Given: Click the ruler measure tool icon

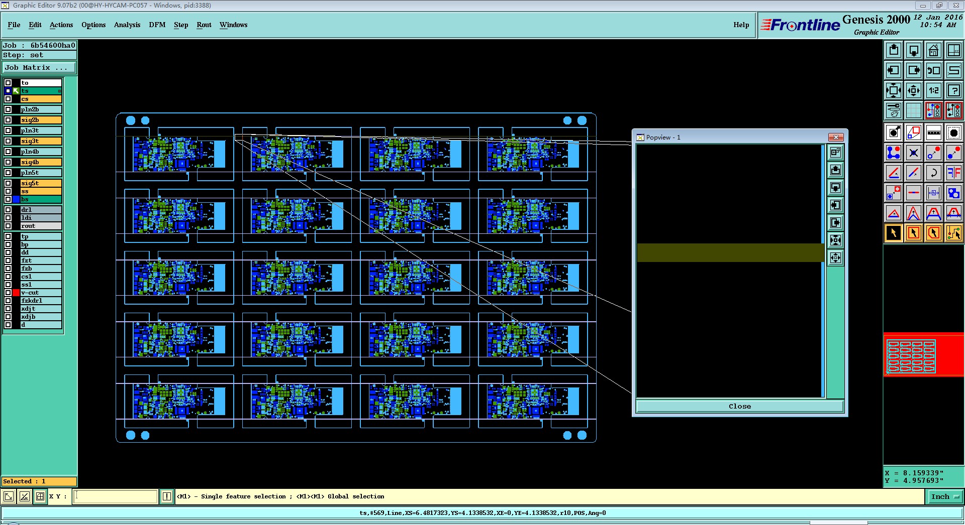Looking at the screenshot, I should point(934,133).
